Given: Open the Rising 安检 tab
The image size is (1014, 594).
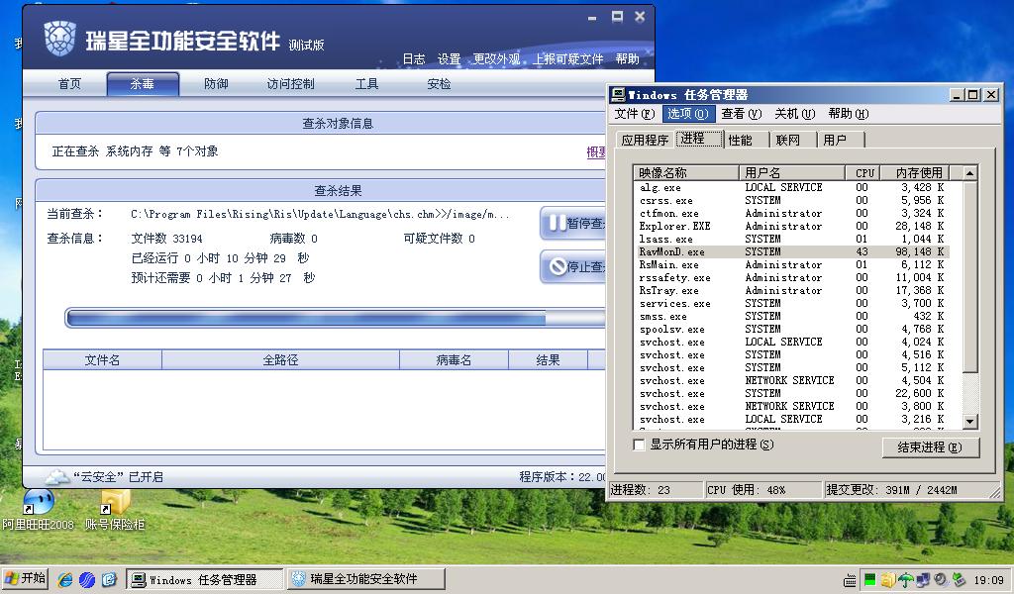Looking at the screenshot, I should (439, 84).
